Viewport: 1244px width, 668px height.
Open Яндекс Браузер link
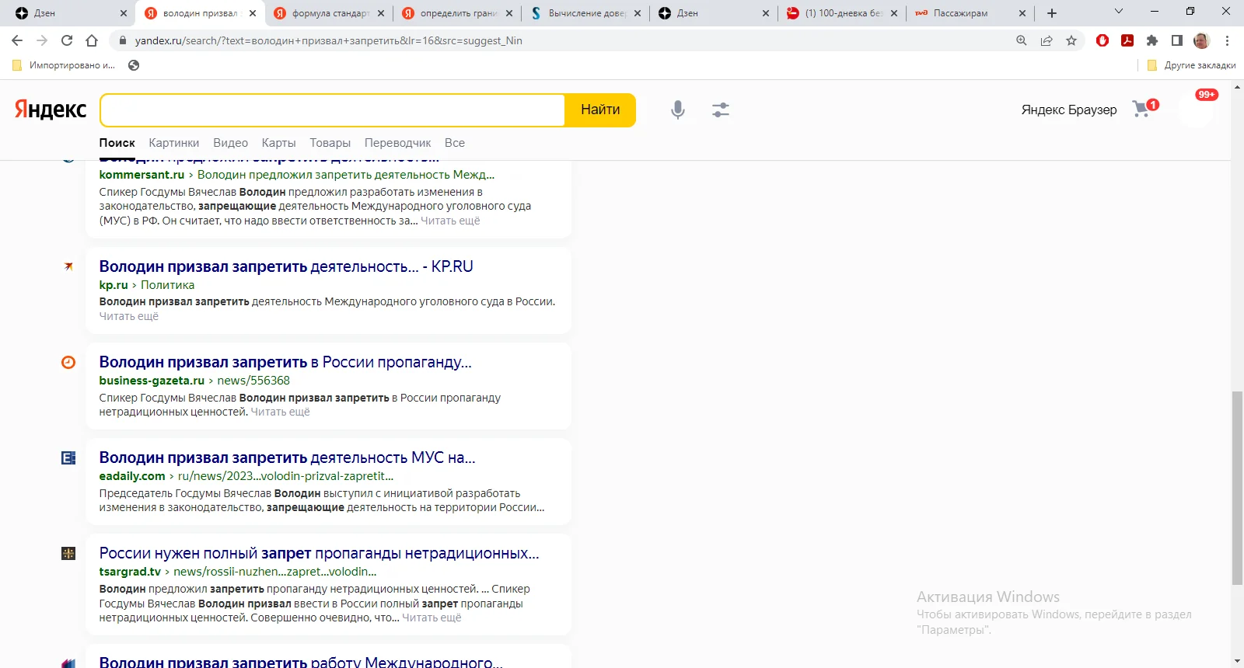(x=1069, y=110)
